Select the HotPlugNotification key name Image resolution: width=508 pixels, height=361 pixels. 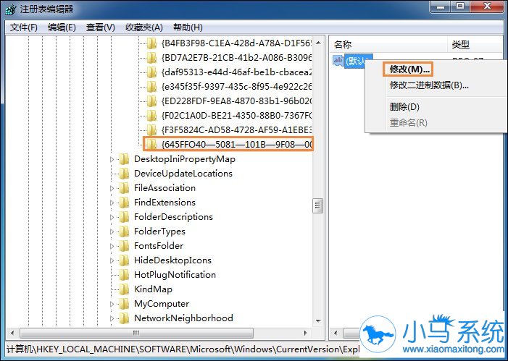point(175,275)
